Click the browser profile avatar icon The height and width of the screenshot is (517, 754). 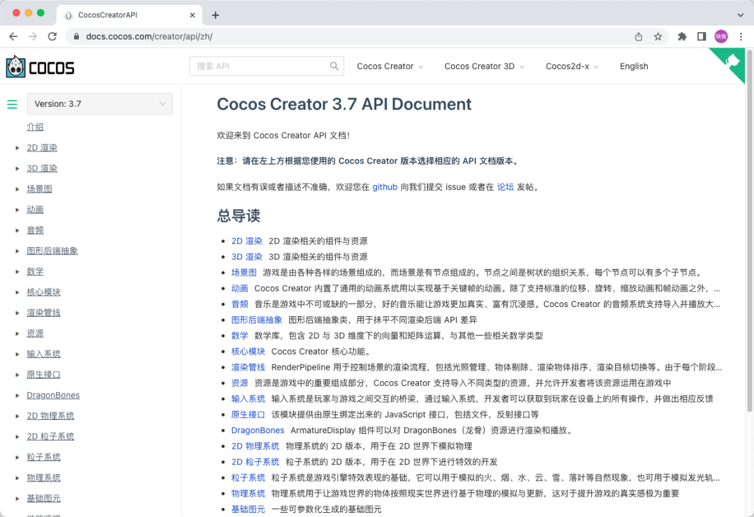click(720, 35)
